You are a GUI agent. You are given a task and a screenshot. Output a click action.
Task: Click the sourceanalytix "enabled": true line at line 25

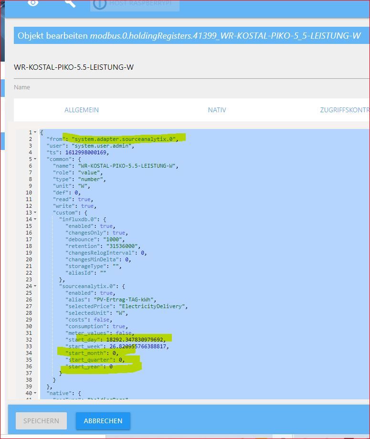(90, 293)
